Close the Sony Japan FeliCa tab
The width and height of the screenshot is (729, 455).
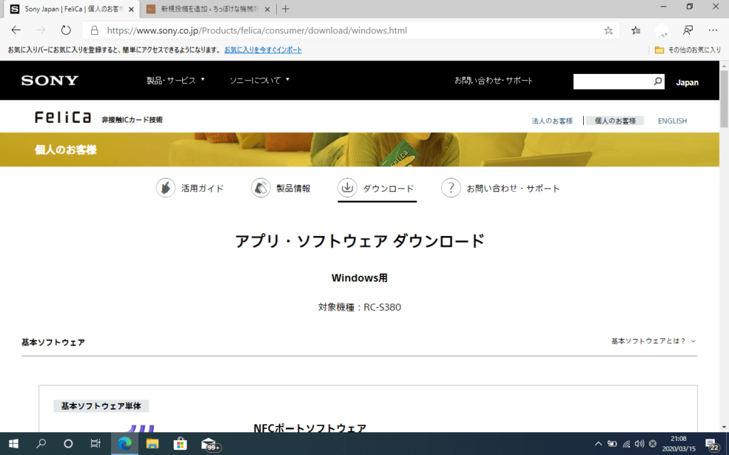[131, 9]
